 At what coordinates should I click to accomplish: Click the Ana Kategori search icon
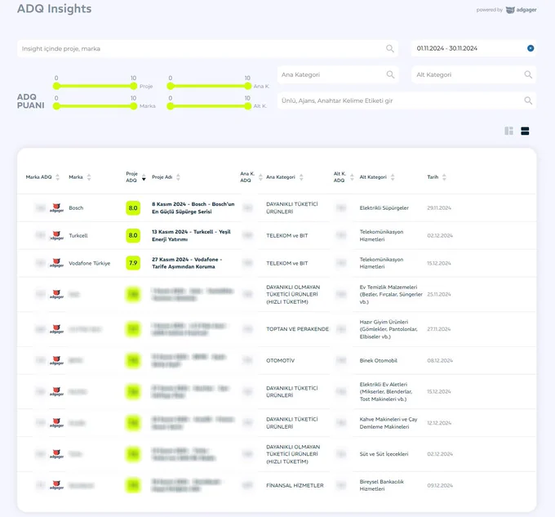pyautogui.click(x=390, y=74)
